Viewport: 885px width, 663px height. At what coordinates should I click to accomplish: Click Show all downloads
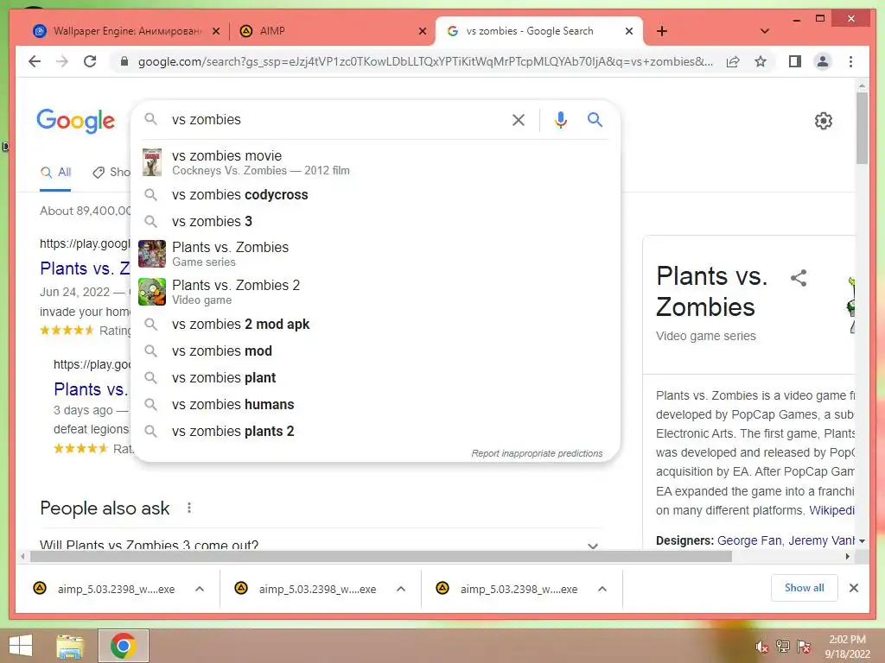pyautogui.click(x=805, y=588)
